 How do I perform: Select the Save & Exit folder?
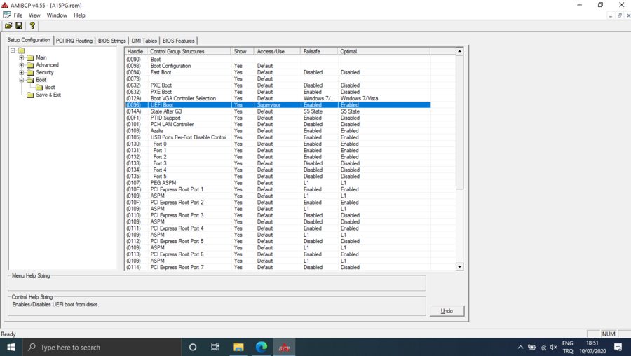click(48, 95)
